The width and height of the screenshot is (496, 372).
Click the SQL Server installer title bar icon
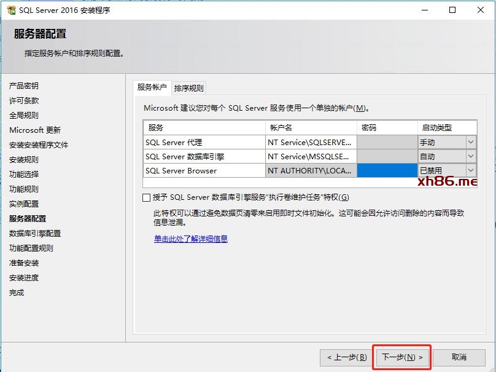coord(10,10)
